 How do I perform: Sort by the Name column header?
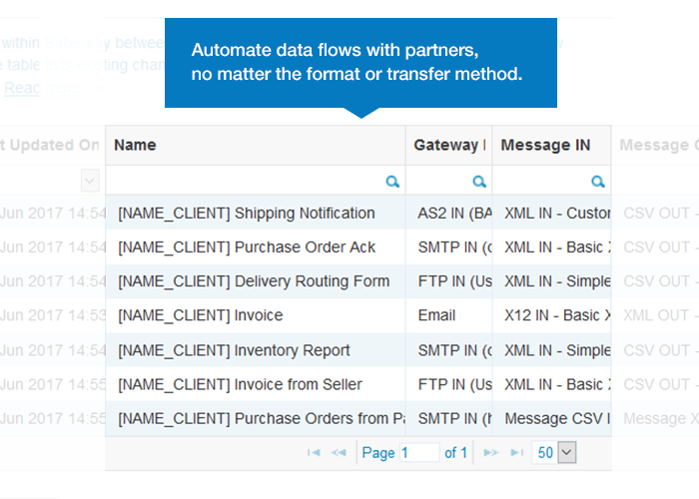tap(136, 146)
